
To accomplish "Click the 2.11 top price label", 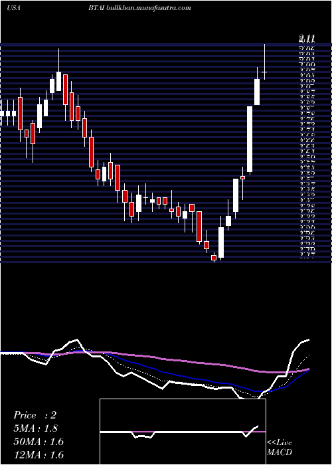I will (307, 39).
